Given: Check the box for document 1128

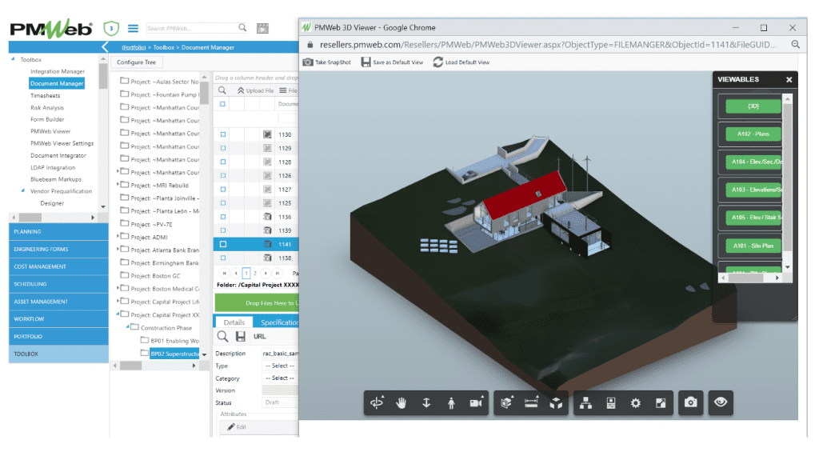Looking at the screenshot, I should coord(223,162).
